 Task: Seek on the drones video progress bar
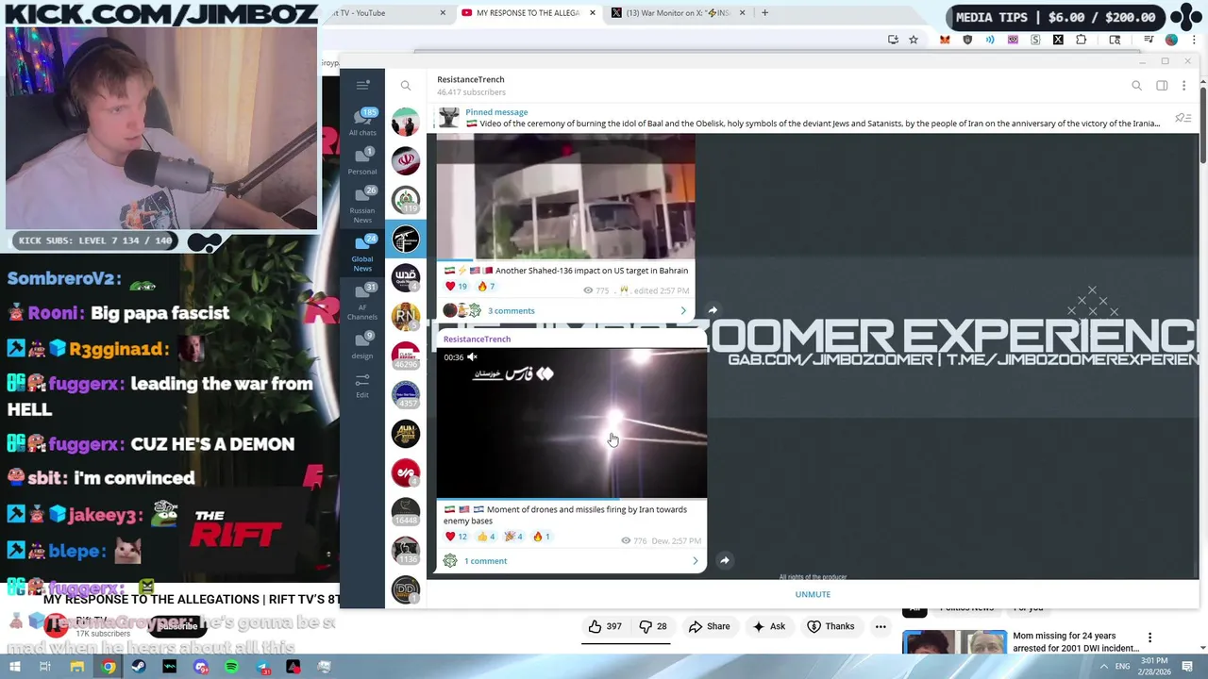[572, 497]
